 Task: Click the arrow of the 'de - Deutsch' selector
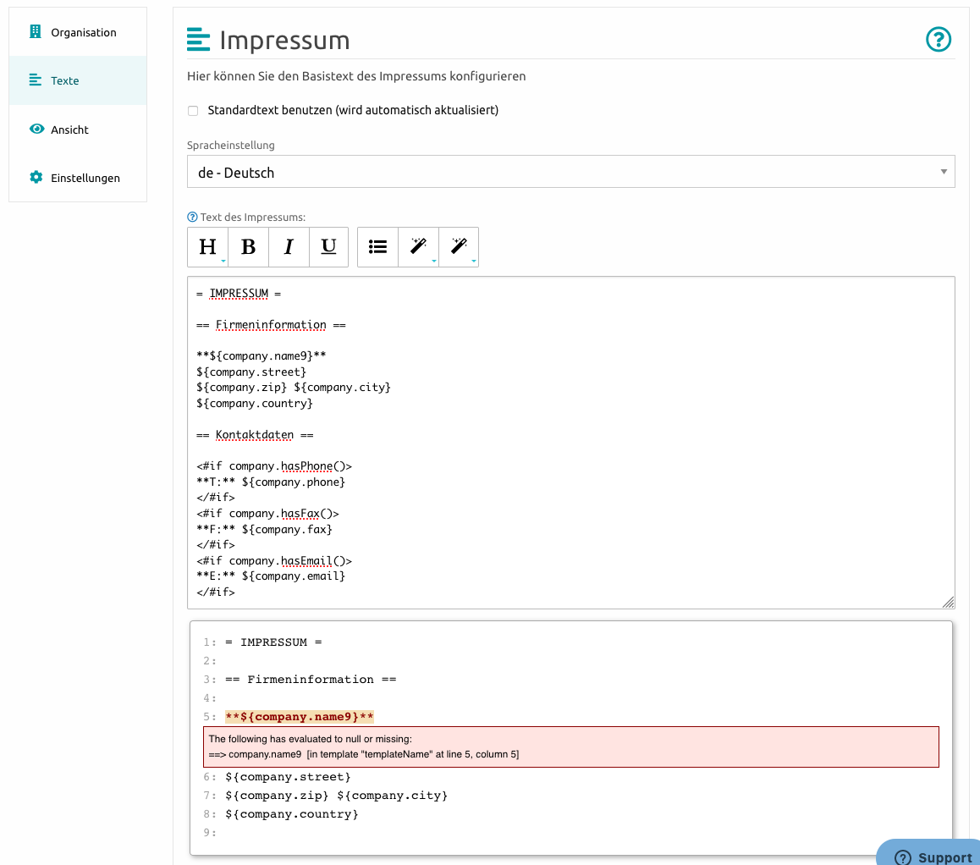(944, 173)
